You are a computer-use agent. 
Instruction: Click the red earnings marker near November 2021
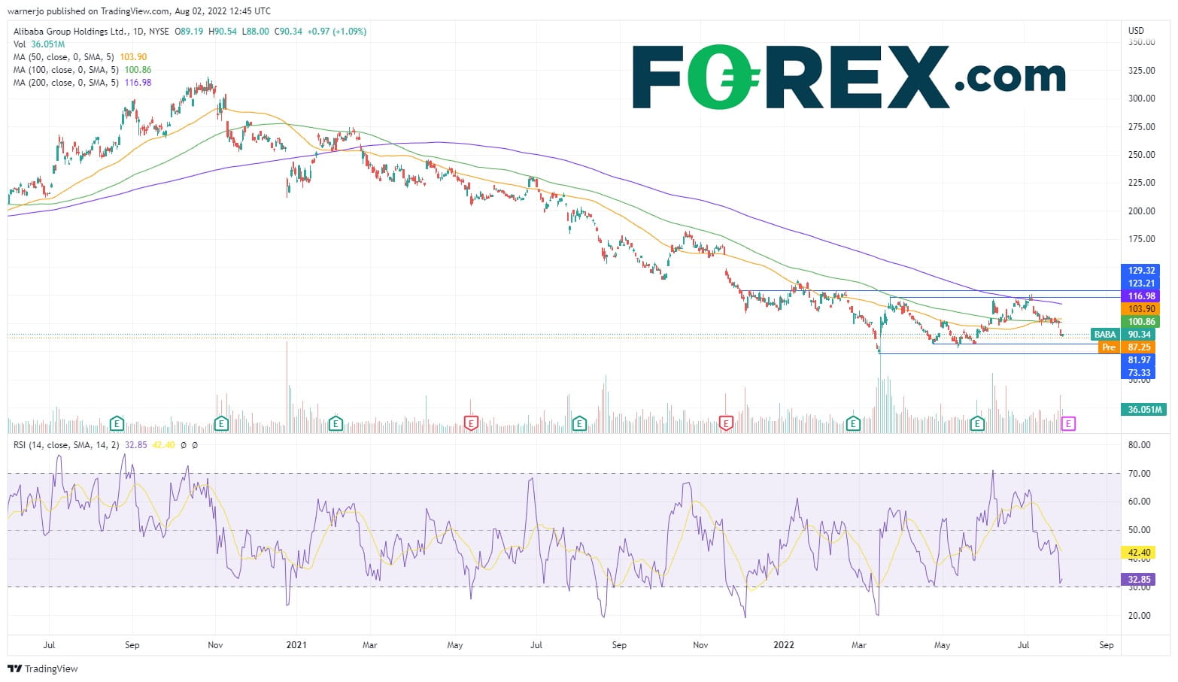[x=726, y=424]
